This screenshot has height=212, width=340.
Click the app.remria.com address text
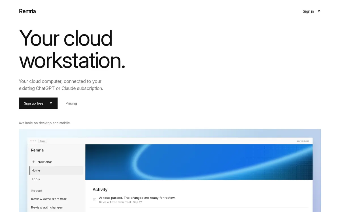point(303,141)
